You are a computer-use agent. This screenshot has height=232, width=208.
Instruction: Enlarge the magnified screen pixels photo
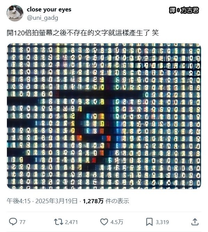104,116
